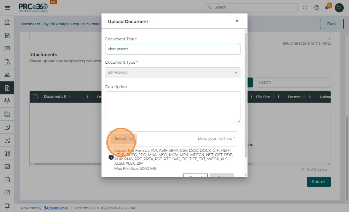
Task: Open the scan search sidebar icon
Action: tap(7, 140)
